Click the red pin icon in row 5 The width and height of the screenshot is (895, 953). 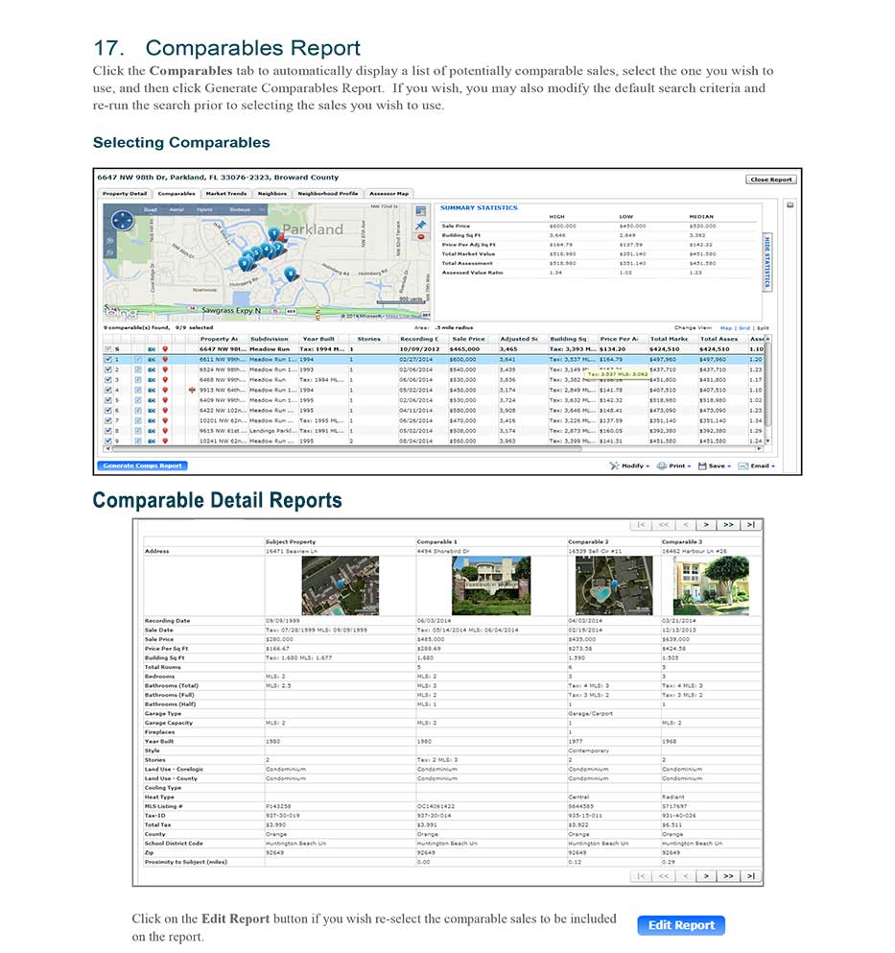[165, 400]
